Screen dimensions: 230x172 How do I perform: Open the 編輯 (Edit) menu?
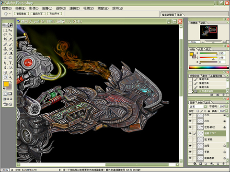(x=21, y=8)
